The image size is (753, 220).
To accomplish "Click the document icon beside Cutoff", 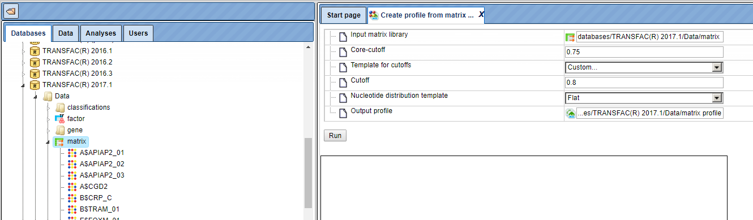I will pos(343,83).
